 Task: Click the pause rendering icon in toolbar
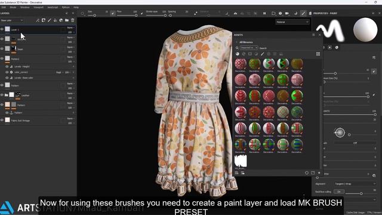pyautogui.click(x=264, y=13)
